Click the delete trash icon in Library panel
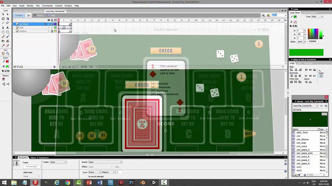Image resolution: width=332 pixels, height=186 pixels. 305,175
